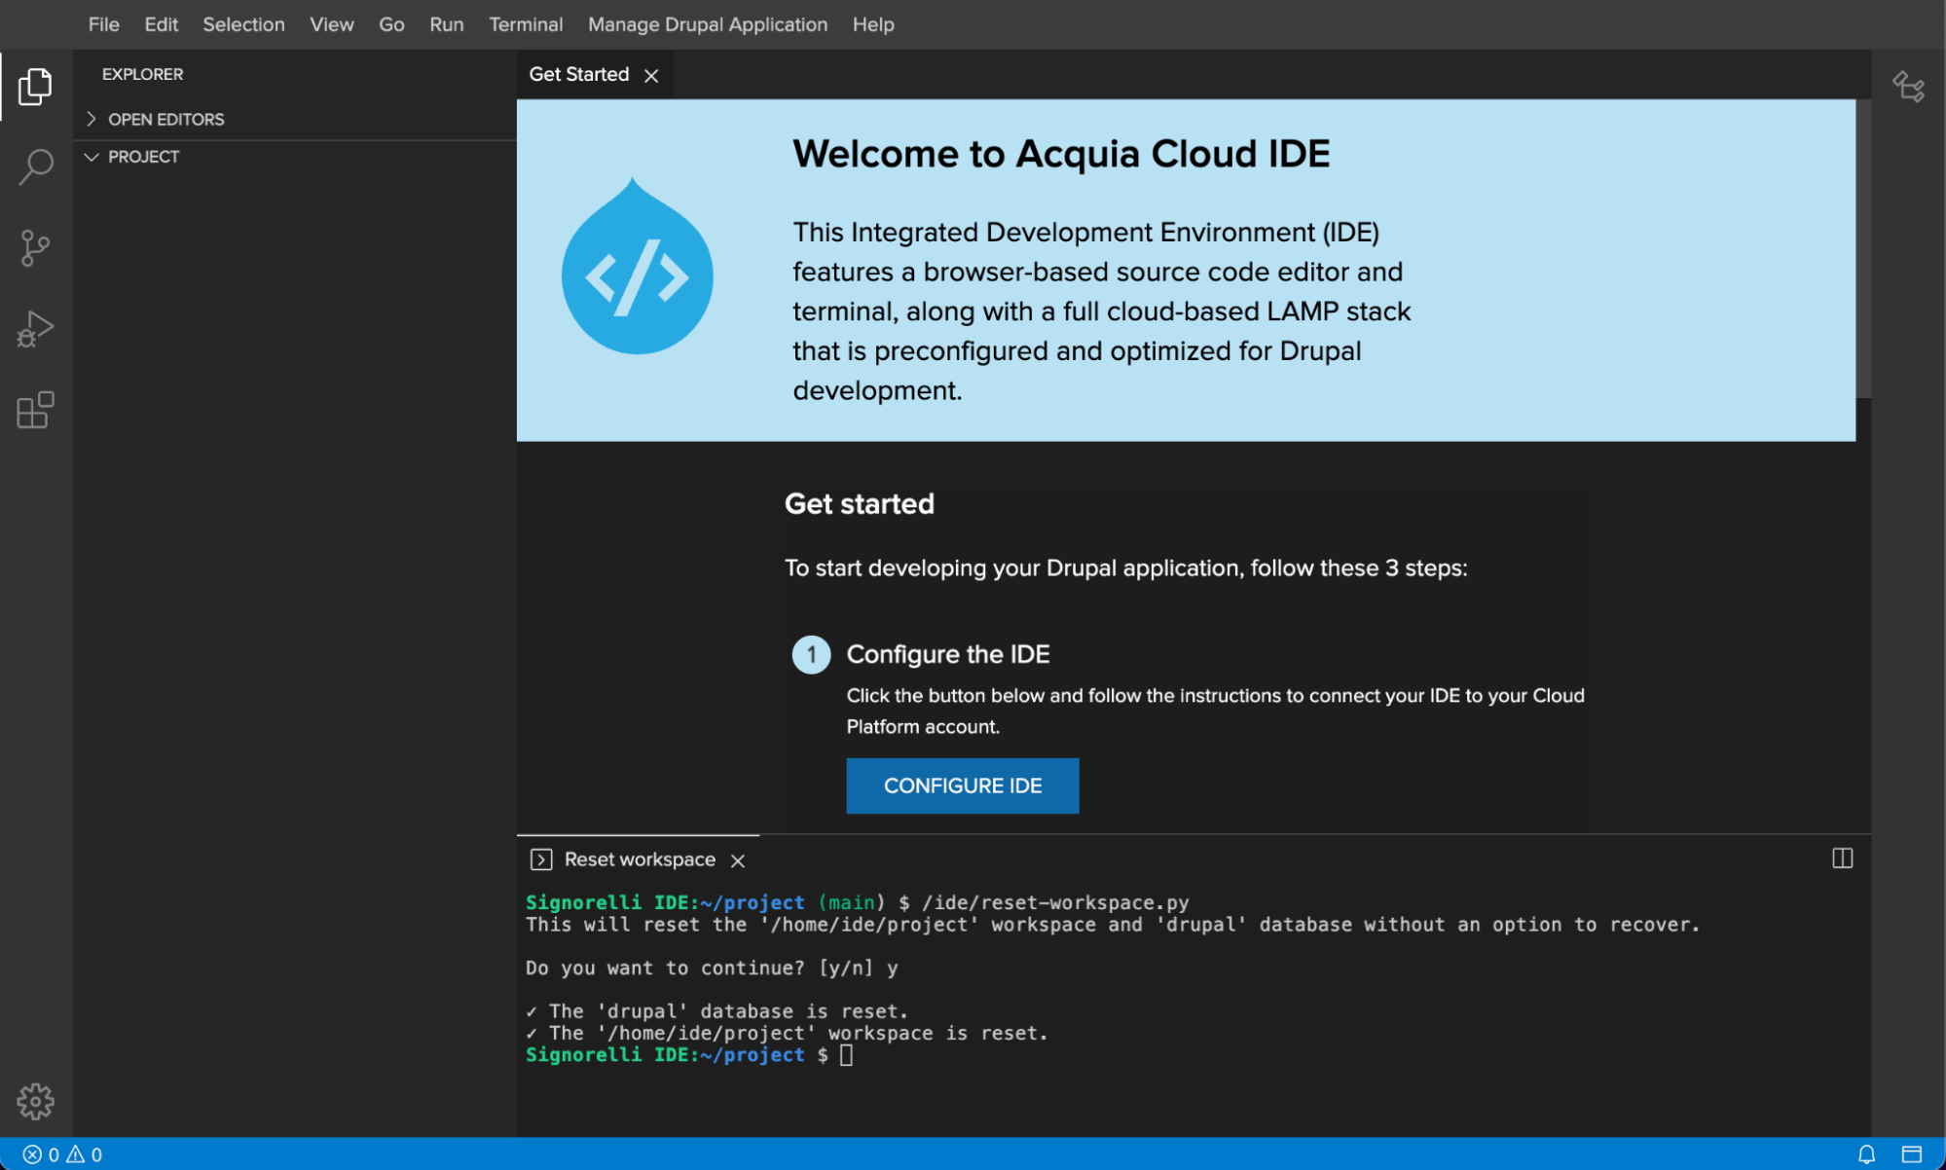Click the errors count in status bar
Image resolution: width=1946 pixels, height=1170 pixels.
point(41,1154)
